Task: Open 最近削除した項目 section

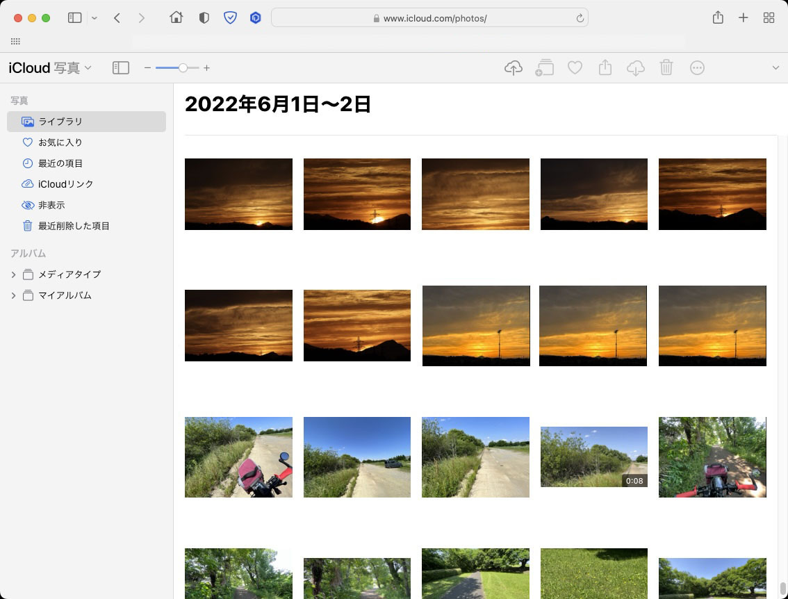Action: 74,226
